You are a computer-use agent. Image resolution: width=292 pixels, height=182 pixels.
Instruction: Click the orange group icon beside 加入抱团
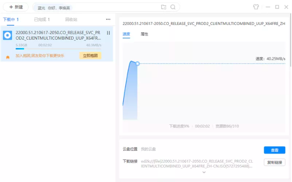[7, 56]
